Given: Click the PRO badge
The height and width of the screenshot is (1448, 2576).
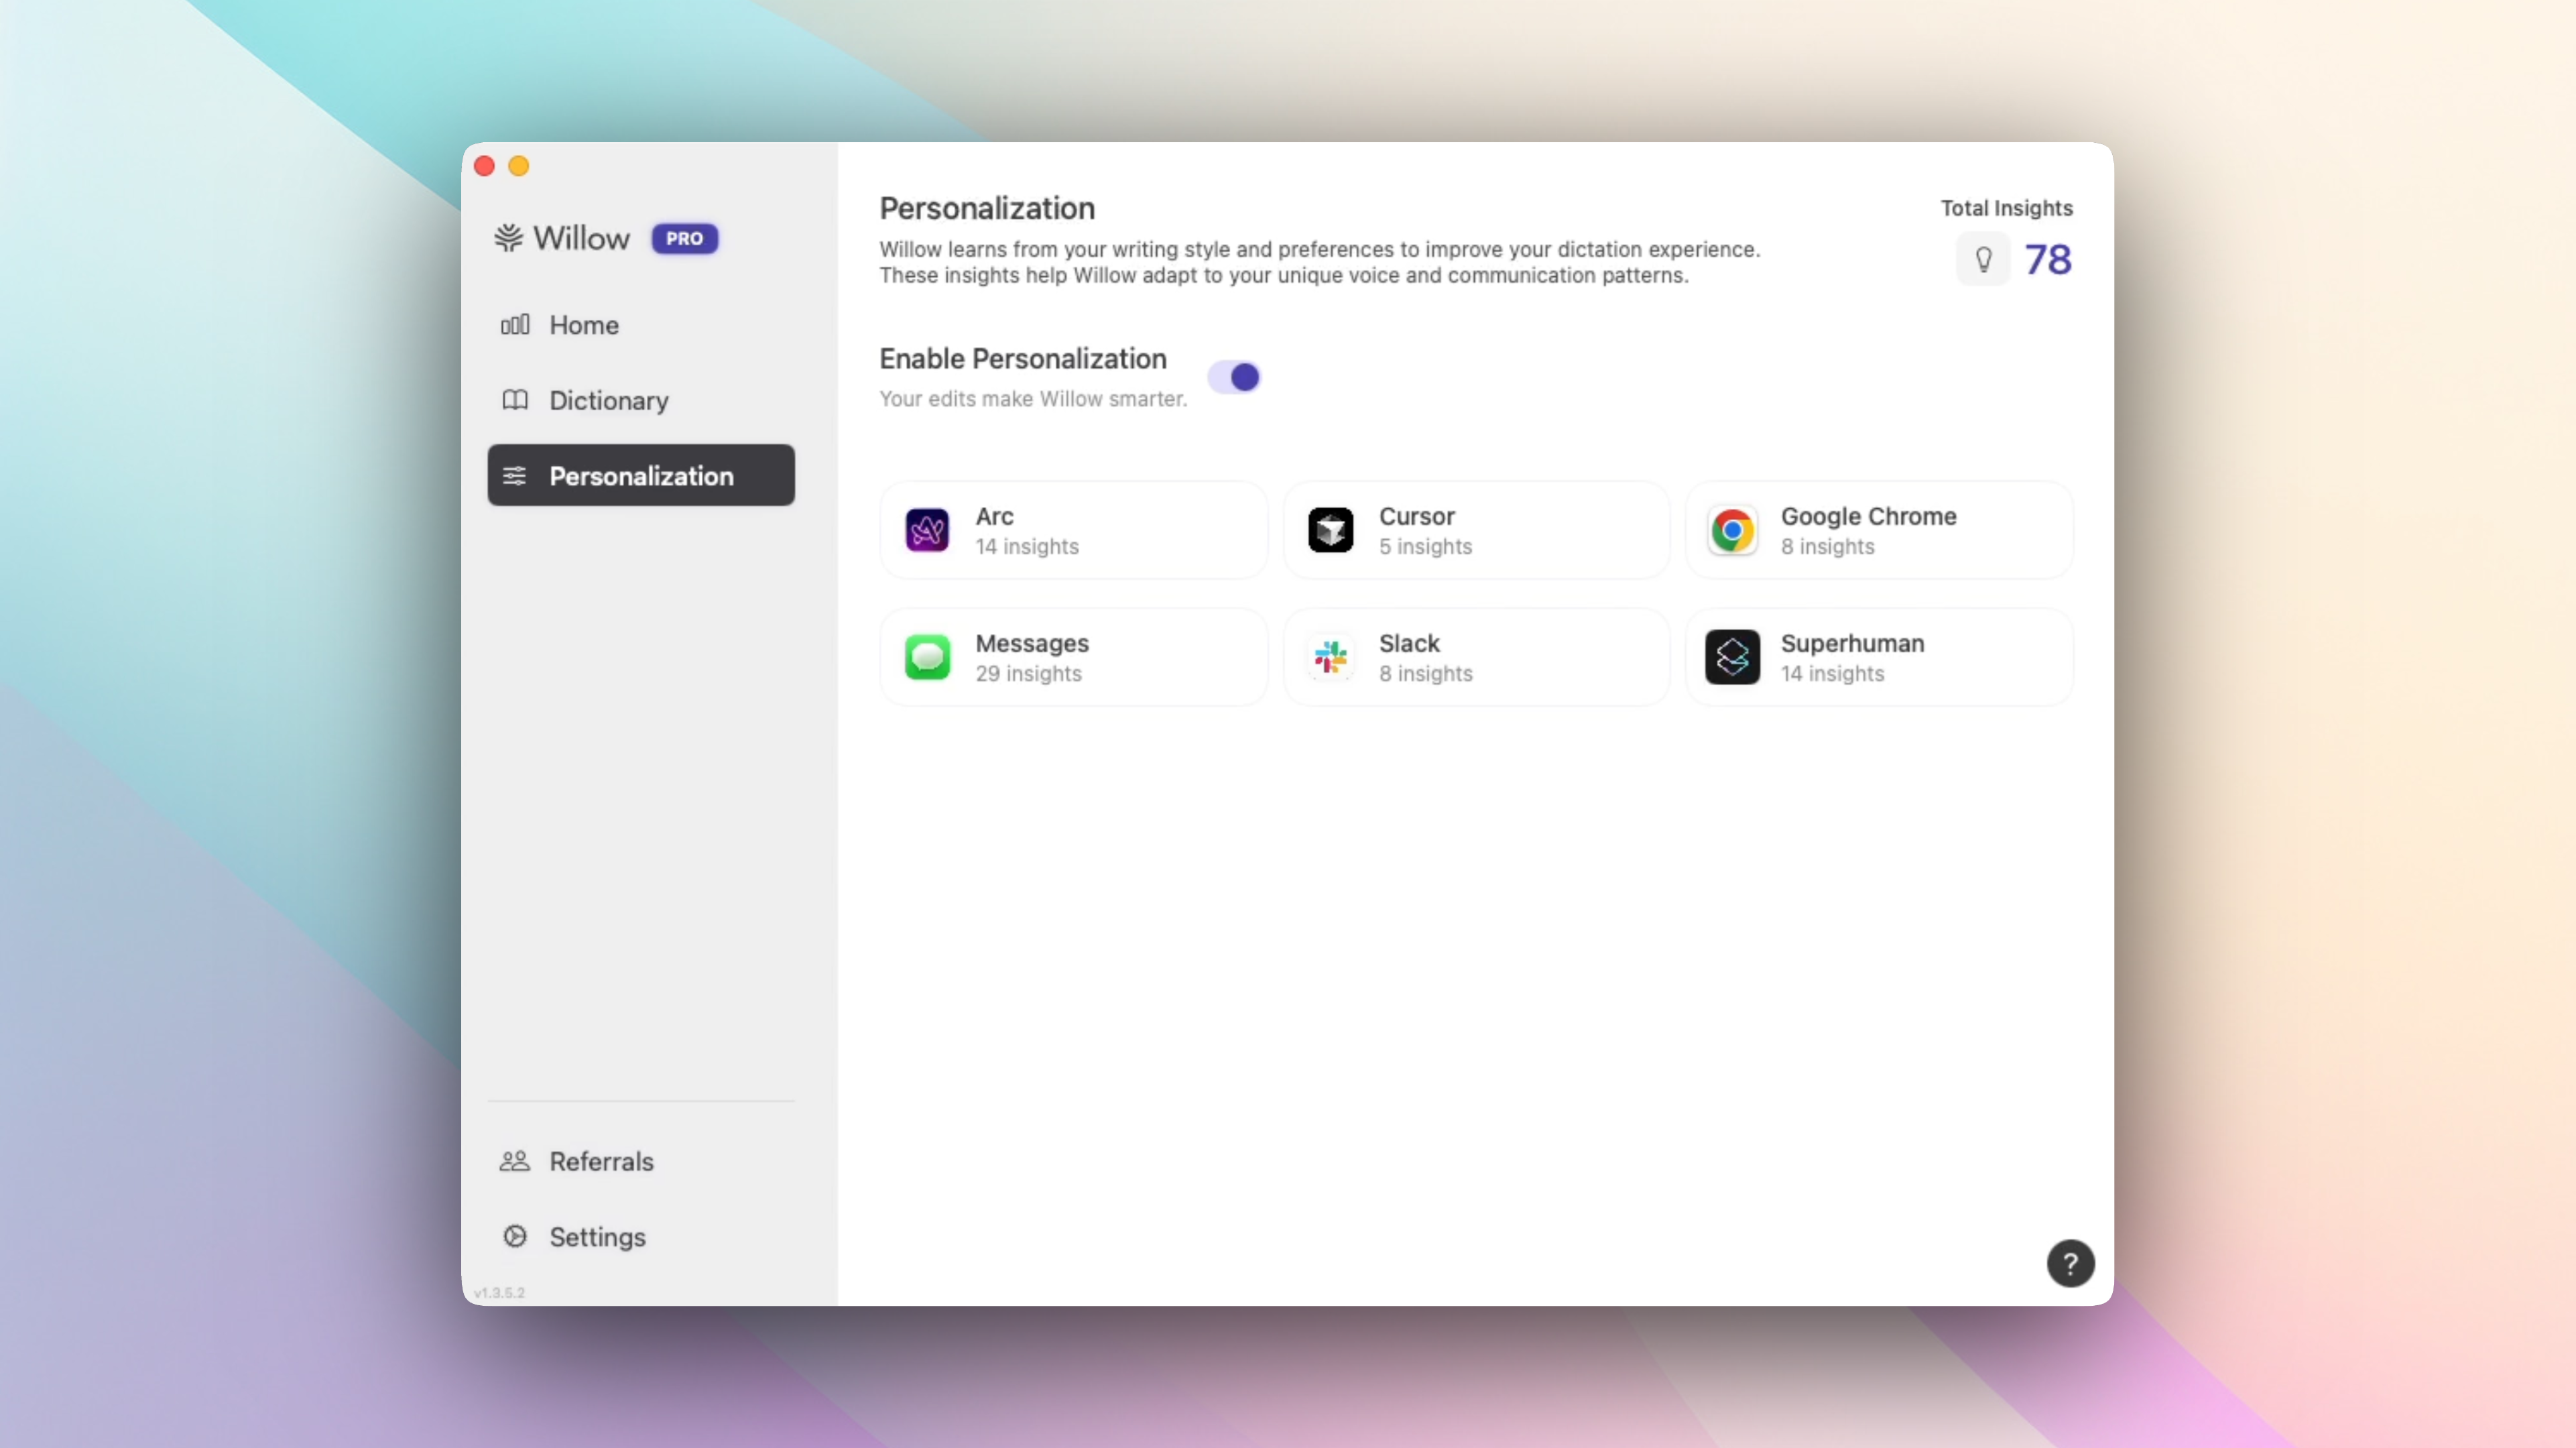Looking at the screenshot, I should point(684,238).
